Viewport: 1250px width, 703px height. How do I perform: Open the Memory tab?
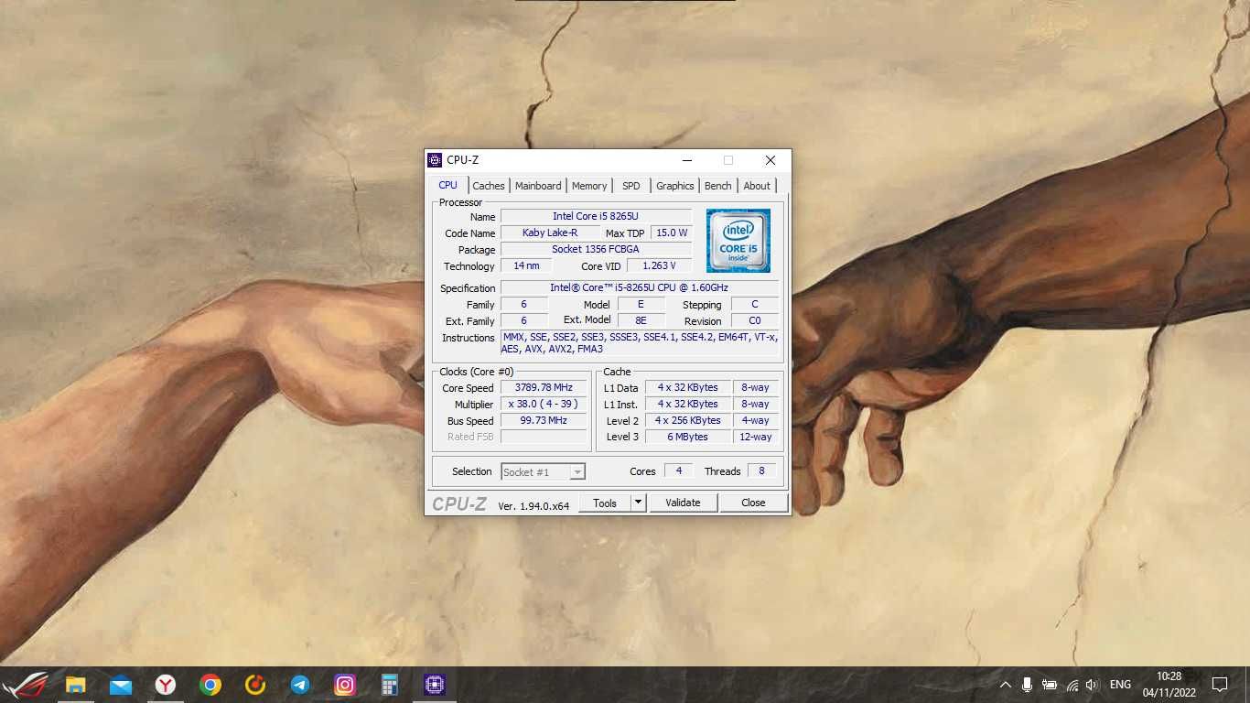[589, 186]
